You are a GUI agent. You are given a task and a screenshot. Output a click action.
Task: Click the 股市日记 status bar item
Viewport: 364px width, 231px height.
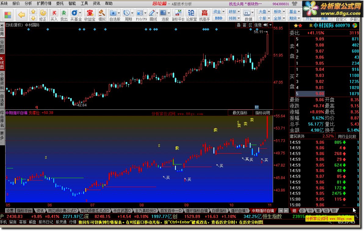pos(46,222)
